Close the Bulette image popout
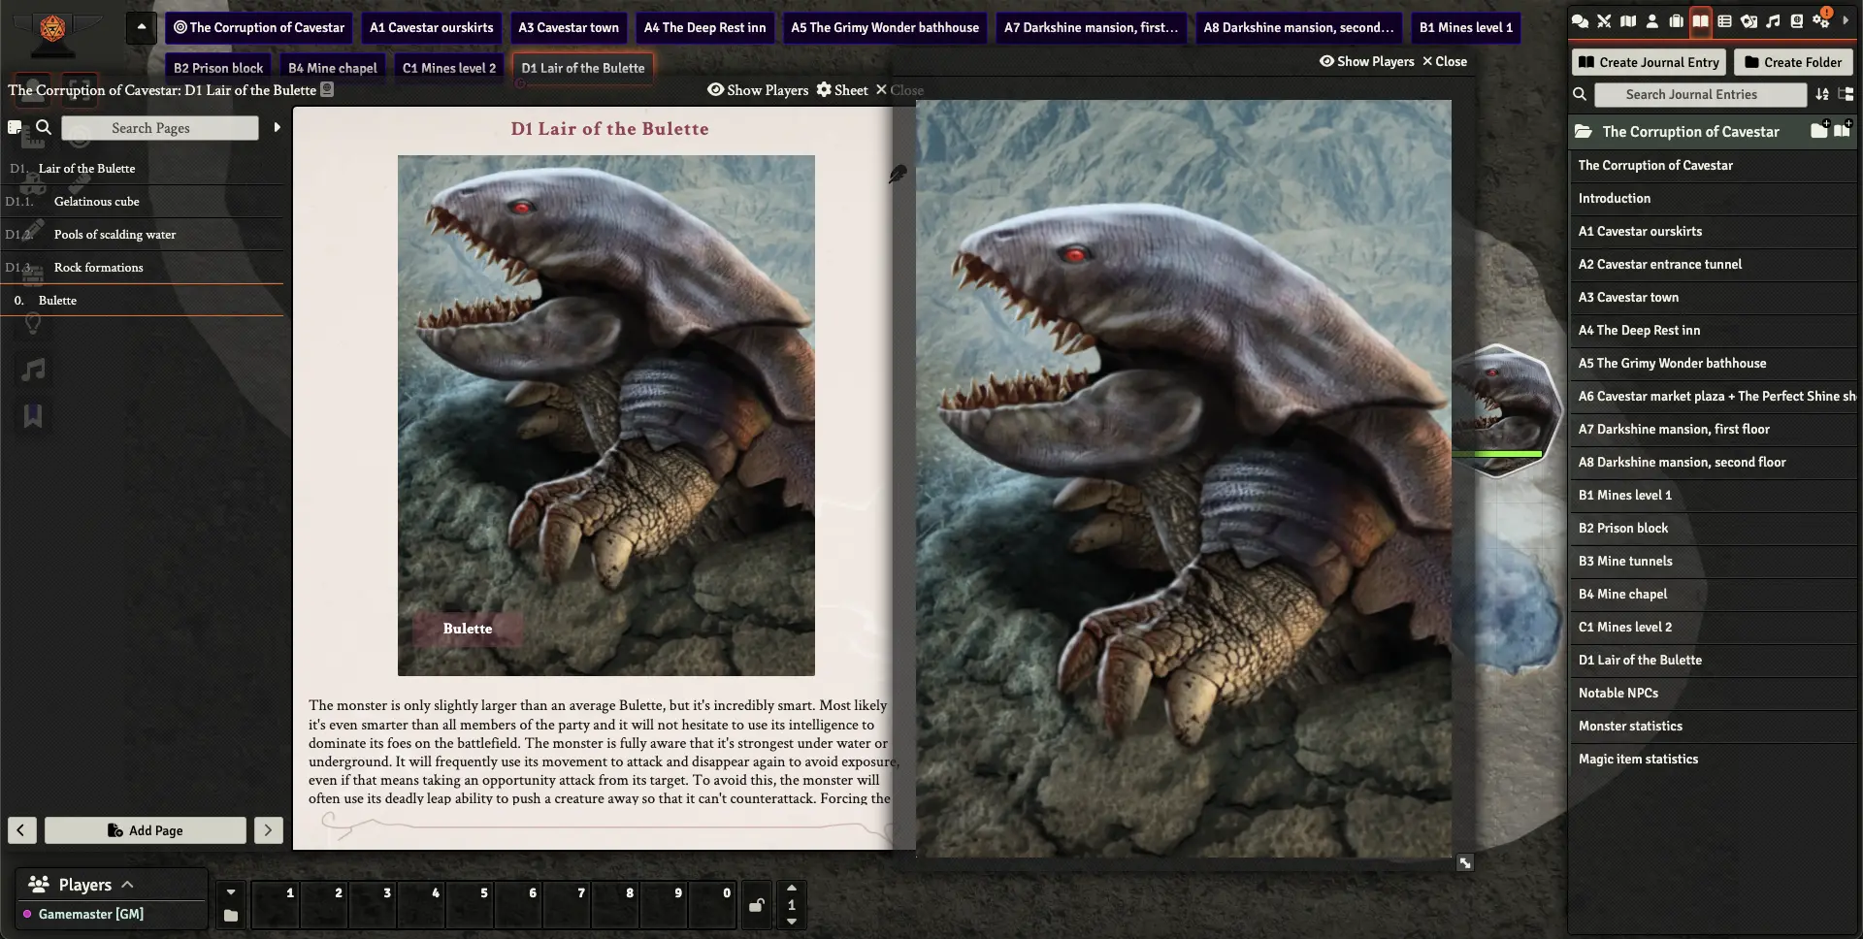This screenshot has width=1863, height=939. (x=1445, y=61)
